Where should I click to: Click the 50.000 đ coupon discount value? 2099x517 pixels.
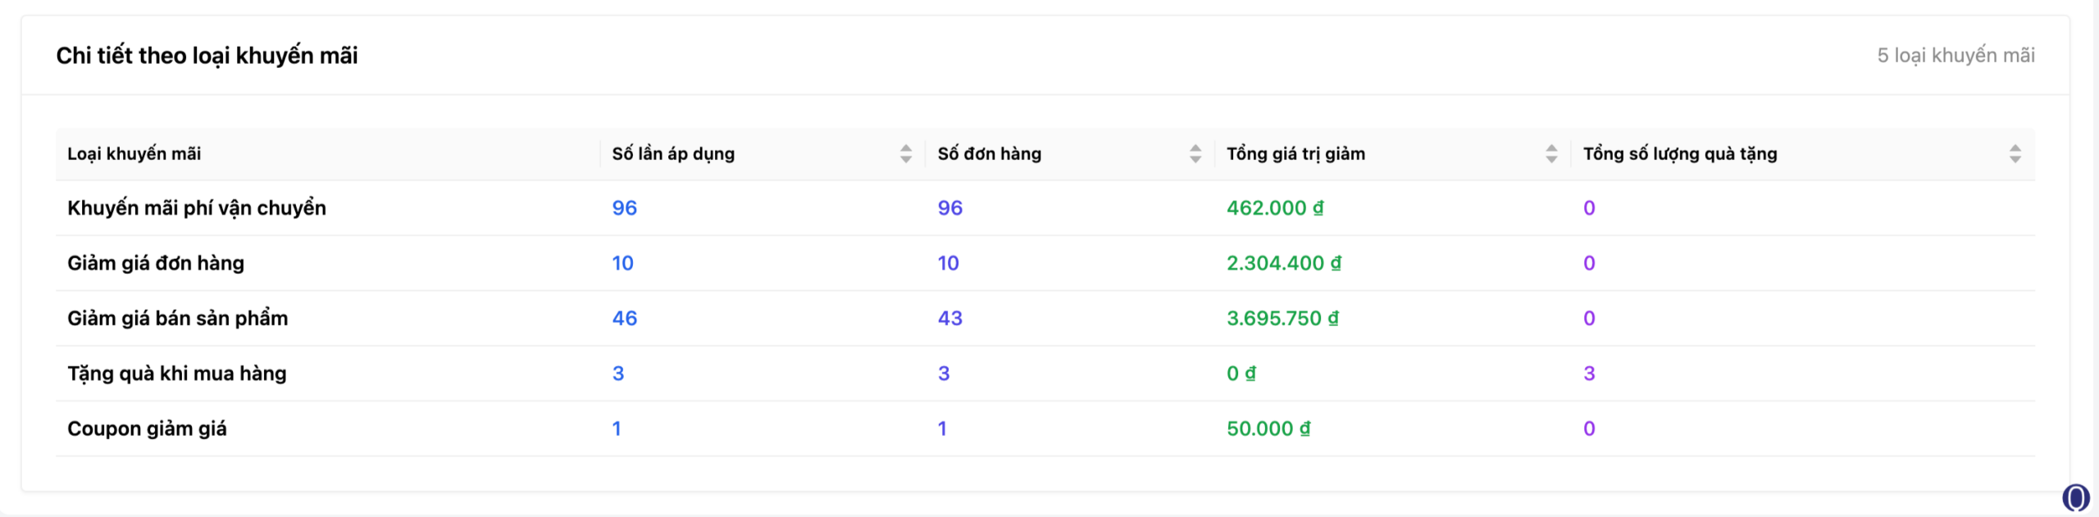tap(1268, 429)
